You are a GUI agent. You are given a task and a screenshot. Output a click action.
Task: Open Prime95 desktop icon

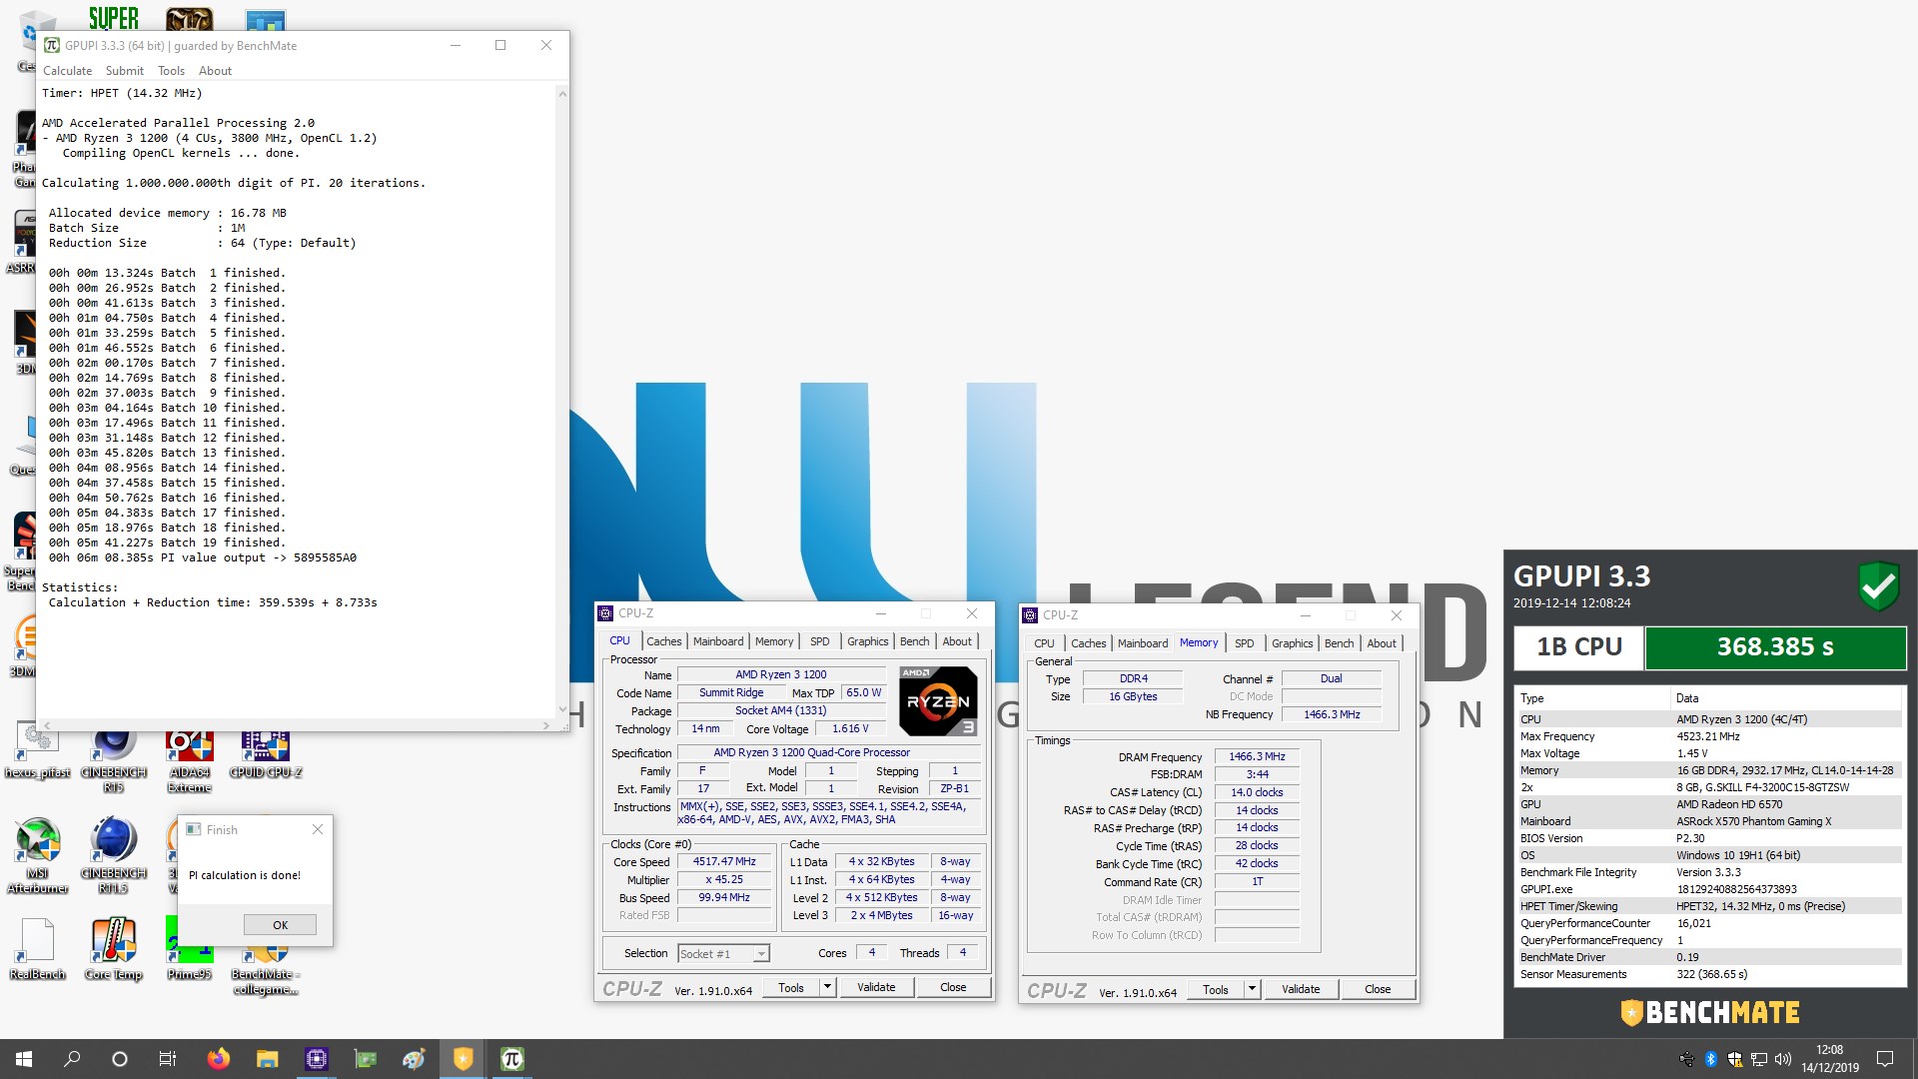click(189, 949)
